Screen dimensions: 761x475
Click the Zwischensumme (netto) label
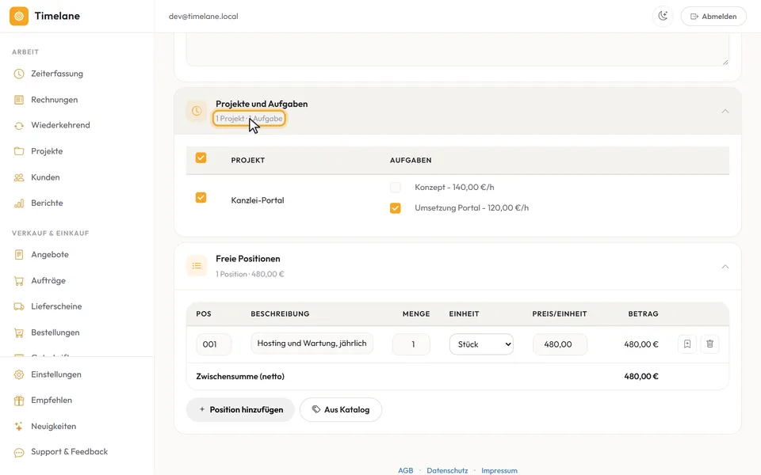(240, 377)
